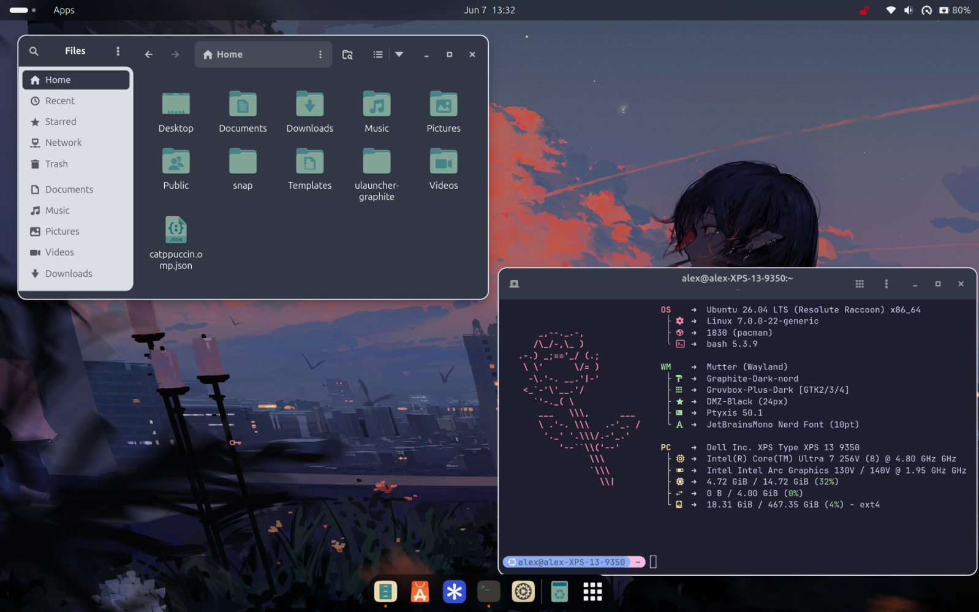The width and height of the screenshot is (979, 612).
Task: Open Files main menu (three dots)
Action: (118, 51)
